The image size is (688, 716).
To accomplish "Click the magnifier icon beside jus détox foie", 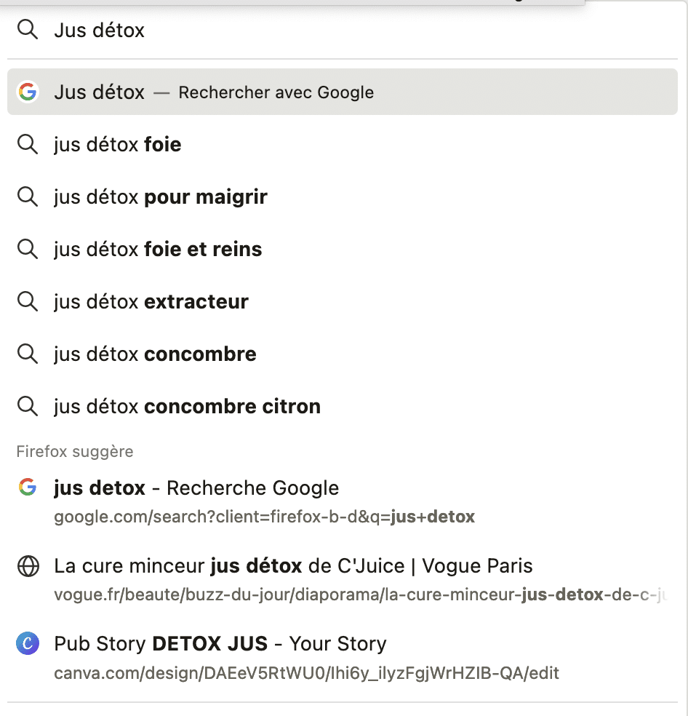I will (28, 145).
